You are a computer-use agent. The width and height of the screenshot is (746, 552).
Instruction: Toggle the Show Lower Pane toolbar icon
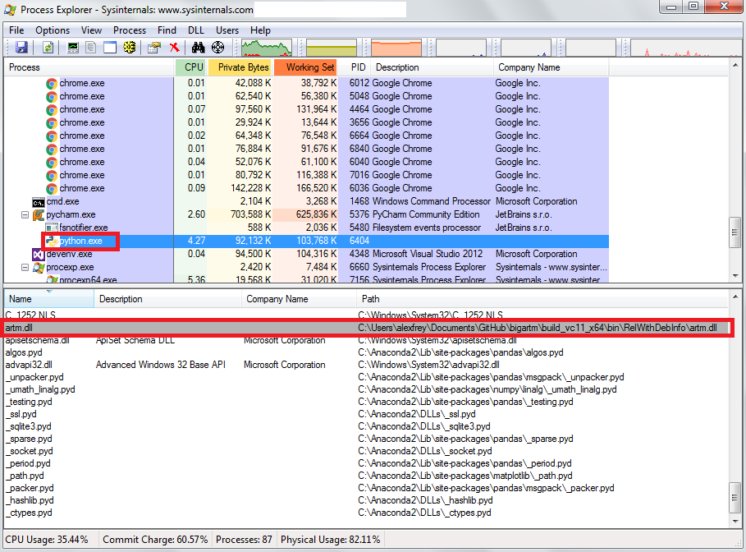[x=110, y=47]
